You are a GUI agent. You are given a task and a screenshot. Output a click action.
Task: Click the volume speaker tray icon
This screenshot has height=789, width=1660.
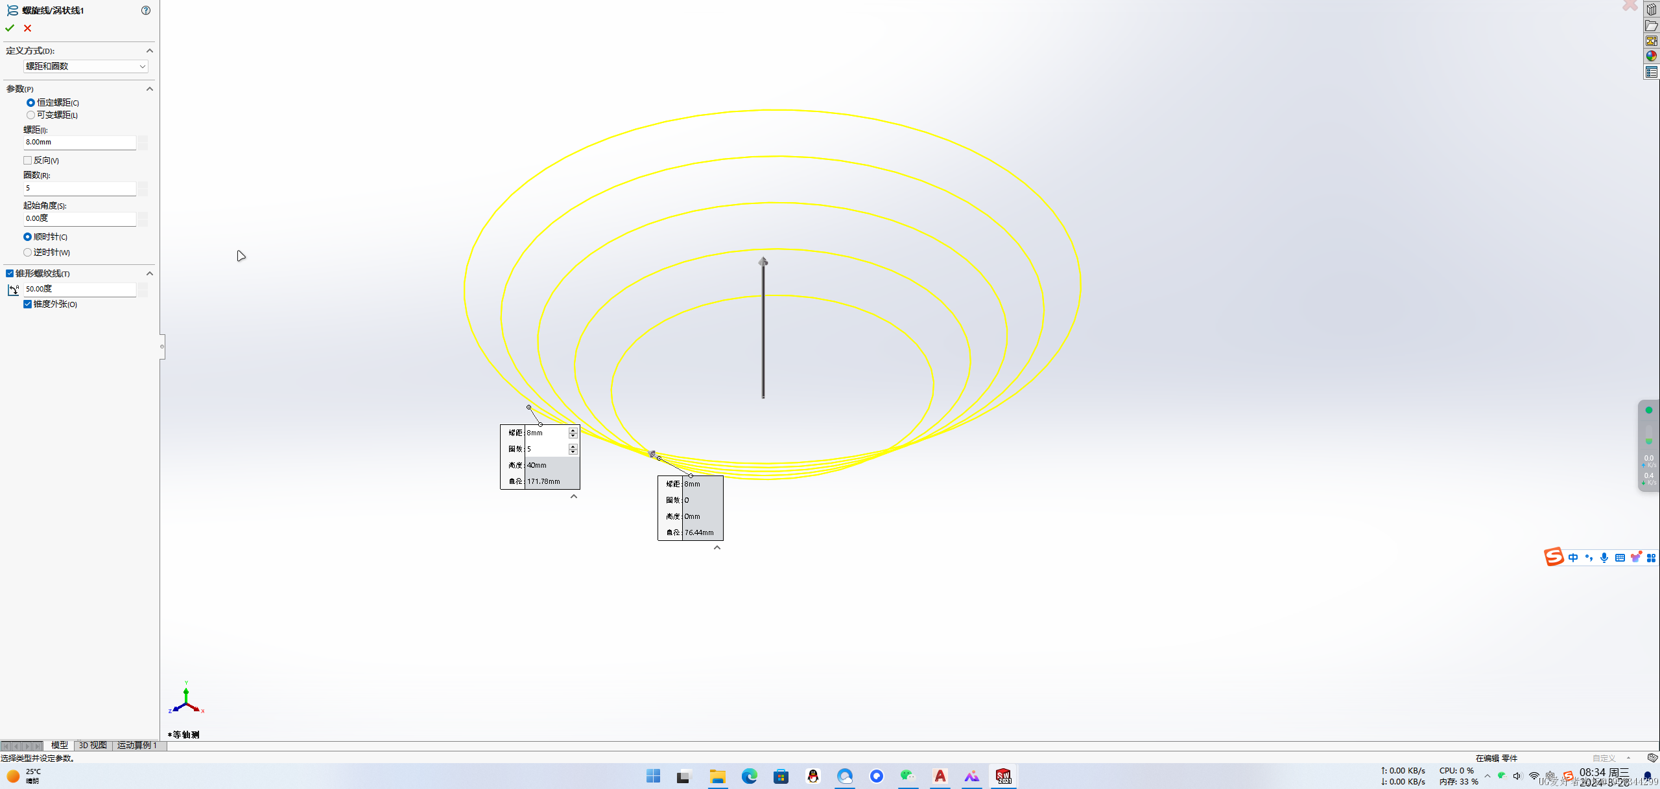tap(1517, 776)
